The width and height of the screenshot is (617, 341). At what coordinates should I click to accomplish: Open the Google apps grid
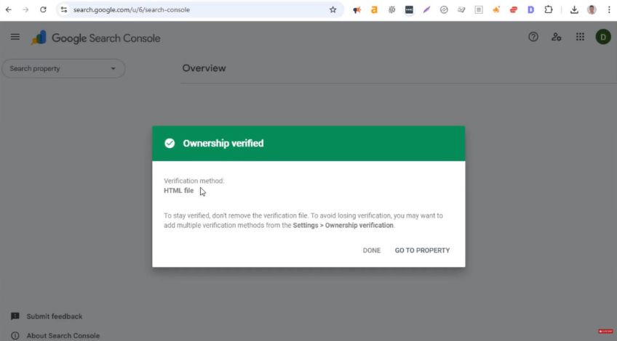point(580,37)
